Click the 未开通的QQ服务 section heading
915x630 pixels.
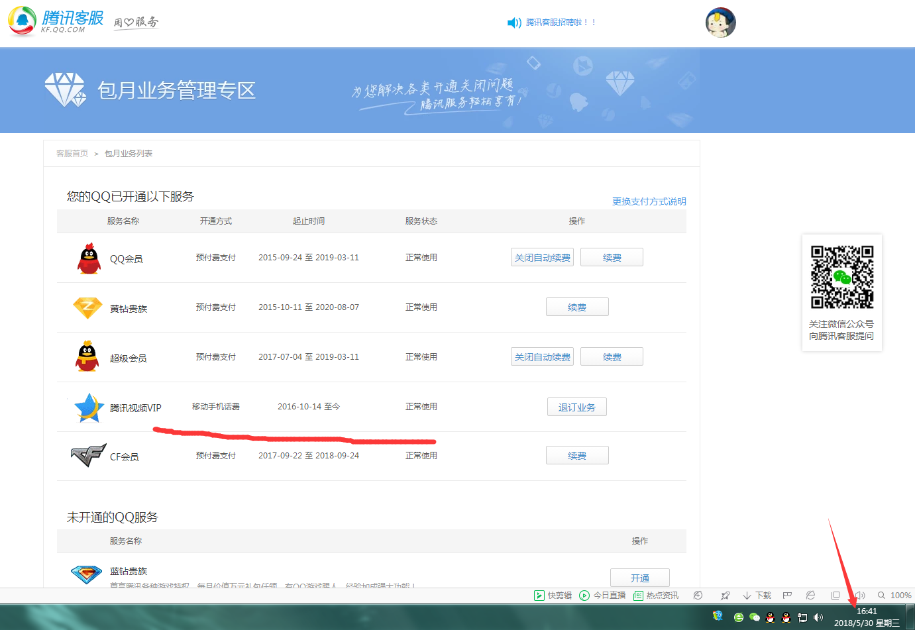tap(113, 517)
